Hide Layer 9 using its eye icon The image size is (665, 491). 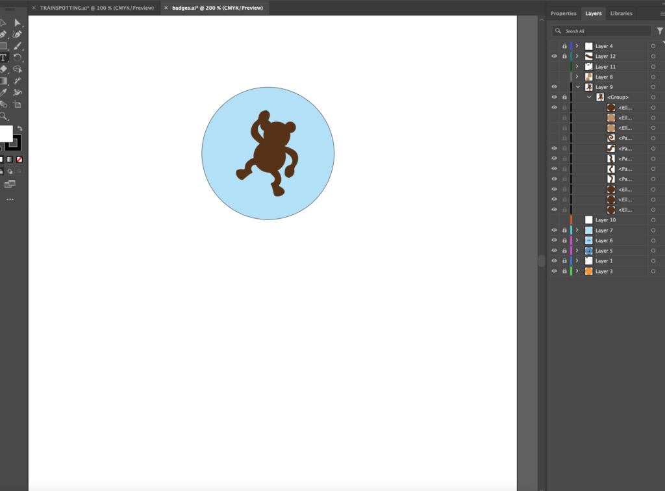click(555, 87)
